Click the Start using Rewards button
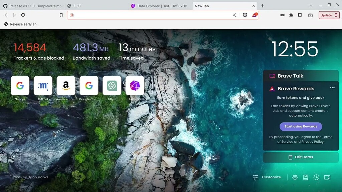 (301, 126)
